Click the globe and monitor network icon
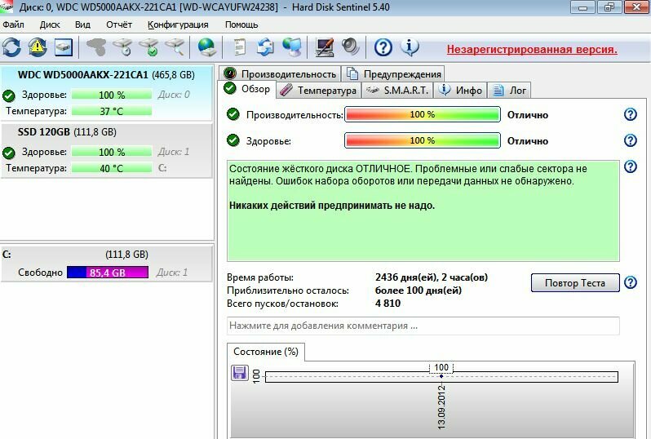651x439 pixels. (292, 47)
